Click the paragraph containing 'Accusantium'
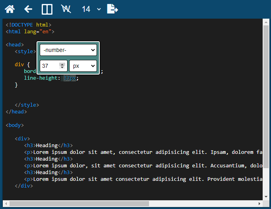Viewport: 271px width, 209px height. click(x=143, y=165)
